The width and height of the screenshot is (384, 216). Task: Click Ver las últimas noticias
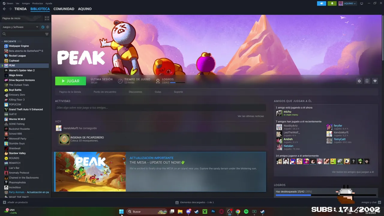click(251, 116)
